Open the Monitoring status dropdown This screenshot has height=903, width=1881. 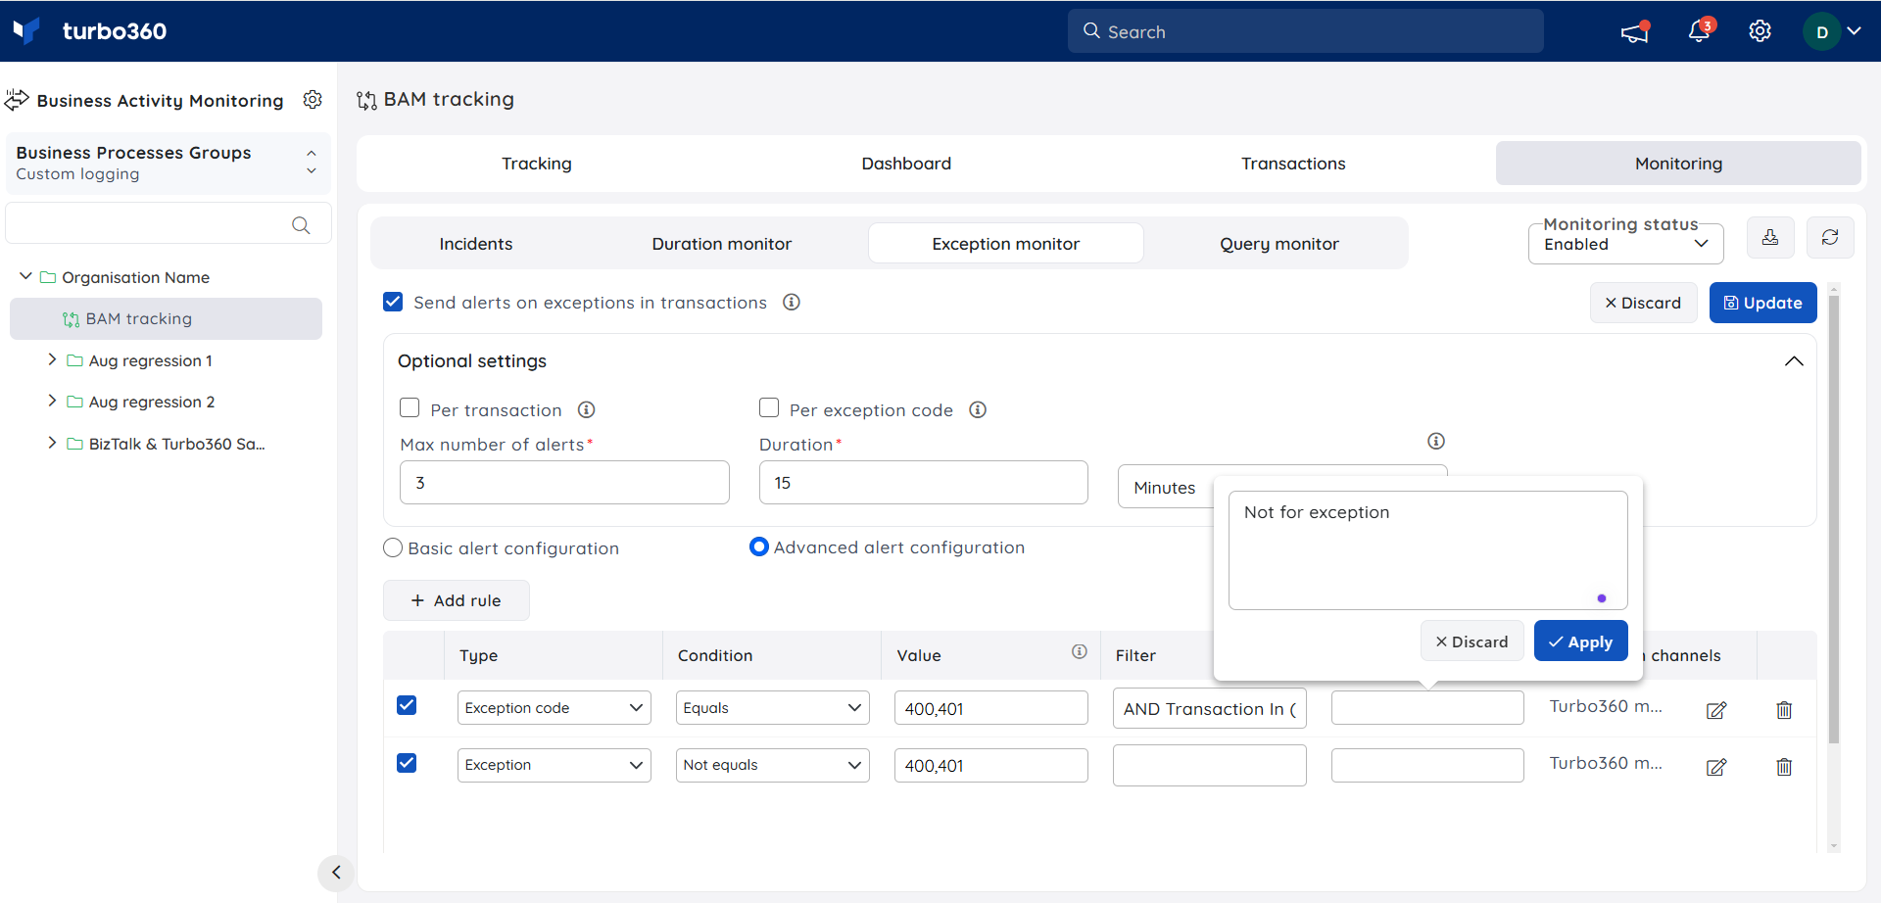point(1625,244)
